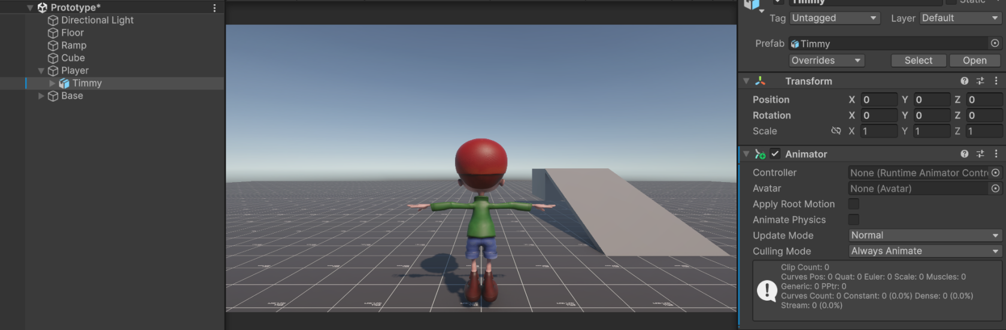
Task: Enable Animate Physics checkbox
Action: coord(854,220)
